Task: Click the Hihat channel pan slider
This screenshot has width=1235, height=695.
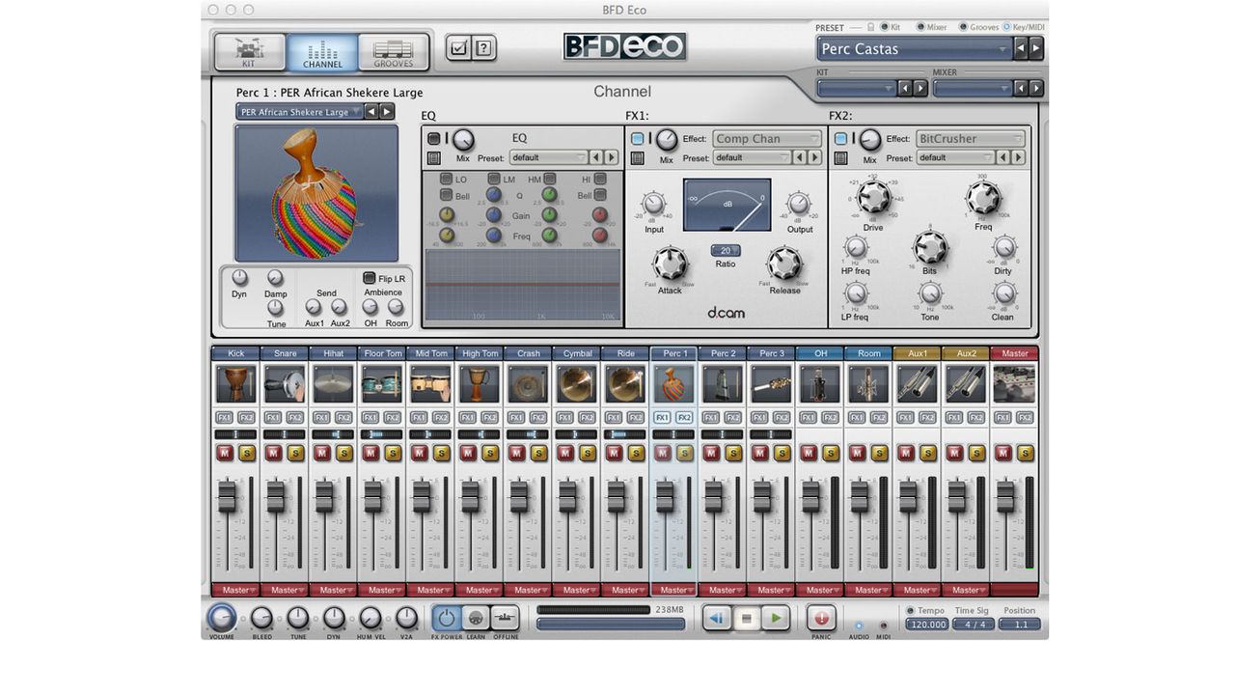Action: pos(334,434)
